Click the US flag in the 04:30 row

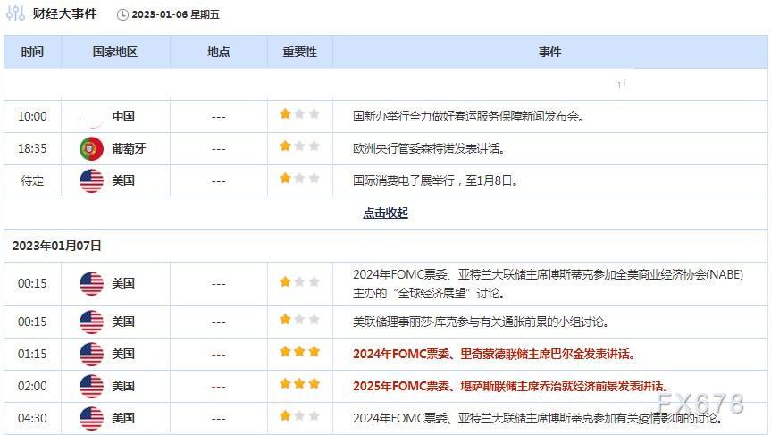point(91,418)
